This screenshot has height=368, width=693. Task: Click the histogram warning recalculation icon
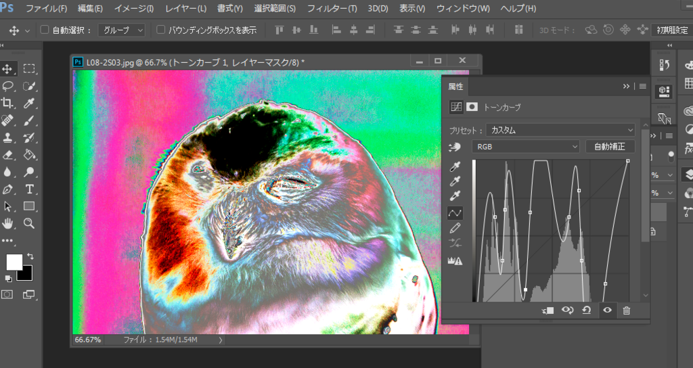point(455,261)
